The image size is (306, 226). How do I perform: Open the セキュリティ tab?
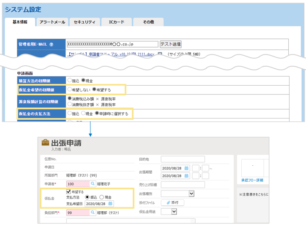(85, 22)
